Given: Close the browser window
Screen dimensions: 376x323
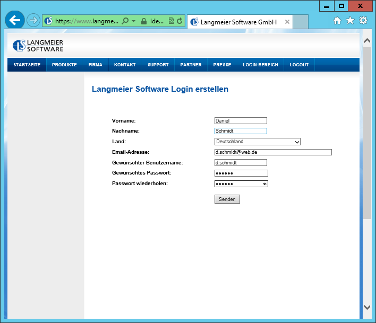Looking at the screenshot, I should 360,6.
